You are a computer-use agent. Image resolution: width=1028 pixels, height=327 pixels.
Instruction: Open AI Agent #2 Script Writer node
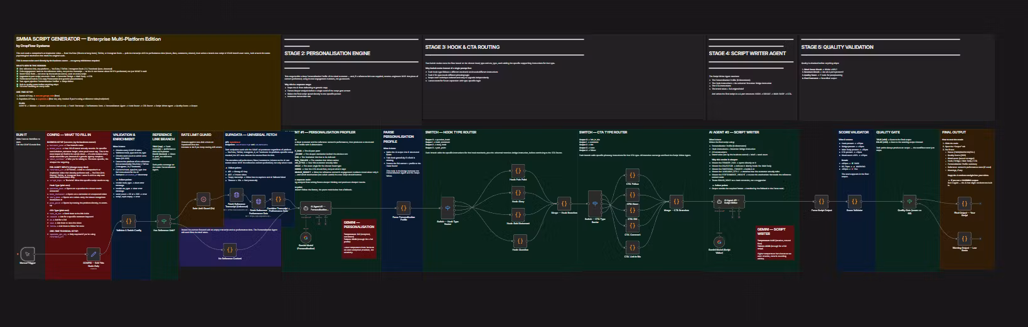click(x=729, y=202)
